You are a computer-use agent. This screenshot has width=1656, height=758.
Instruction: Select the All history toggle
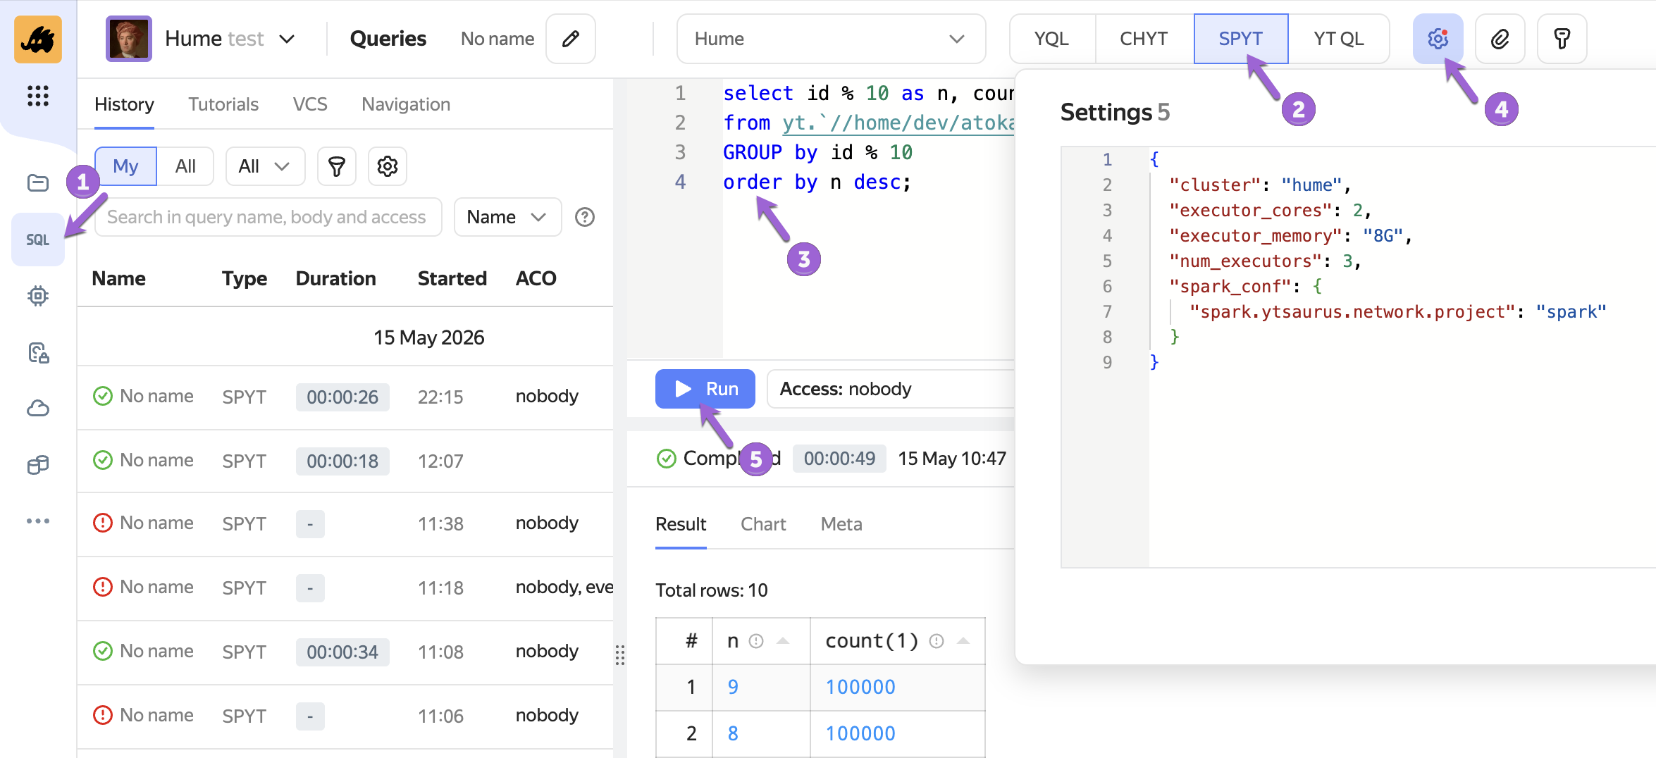click(x=185, y=166)
